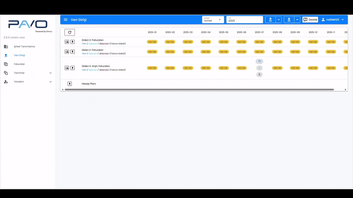Click the upload icon for Giden E-Faturaları
This screenshot has height=198, width=353.
coord(73,42)
